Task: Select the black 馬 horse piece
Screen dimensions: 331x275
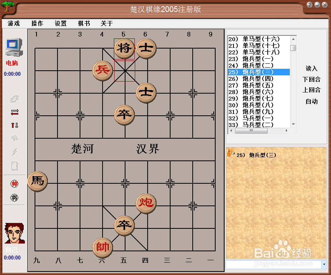Action: click(38, 181)
